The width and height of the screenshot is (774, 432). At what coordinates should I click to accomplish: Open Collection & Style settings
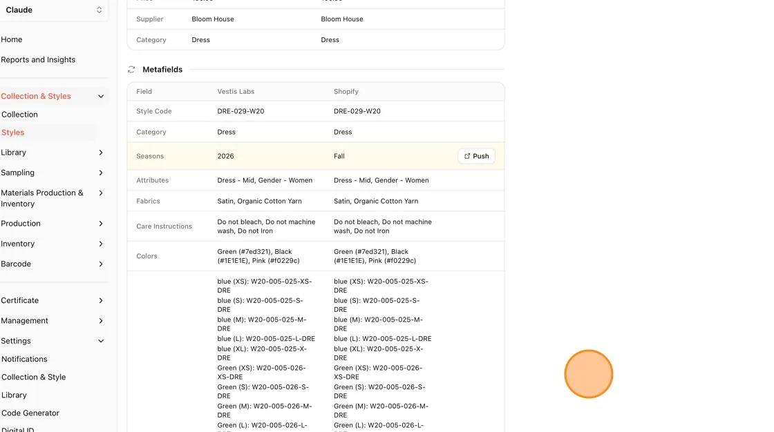(34, 377)
